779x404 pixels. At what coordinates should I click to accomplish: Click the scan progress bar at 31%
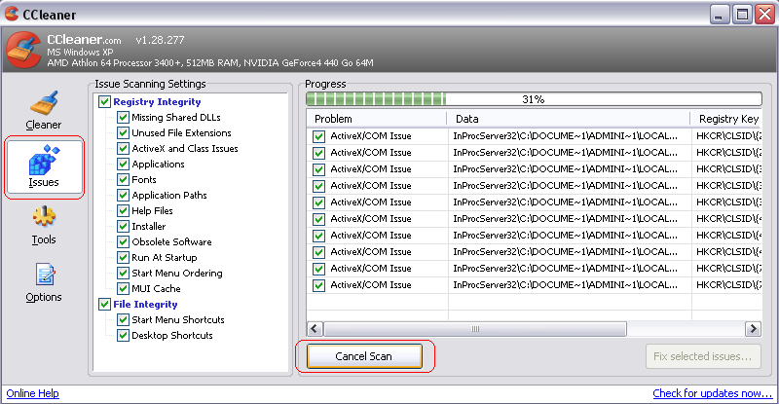coord(534,99)
